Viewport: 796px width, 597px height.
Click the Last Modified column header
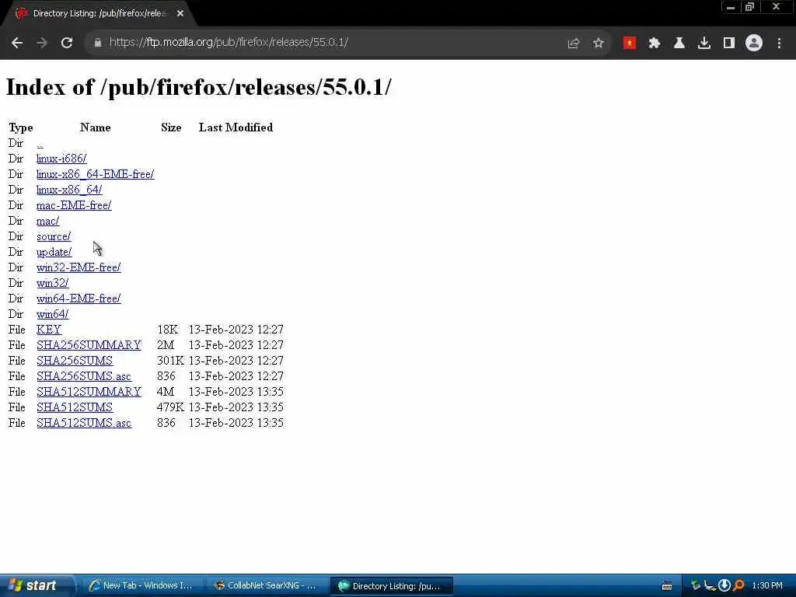pos(236,127)
